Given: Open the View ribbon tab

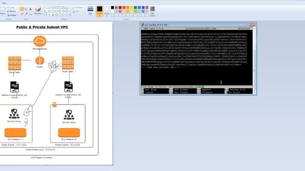Looking at the screenshot, I should pos(4,3).
